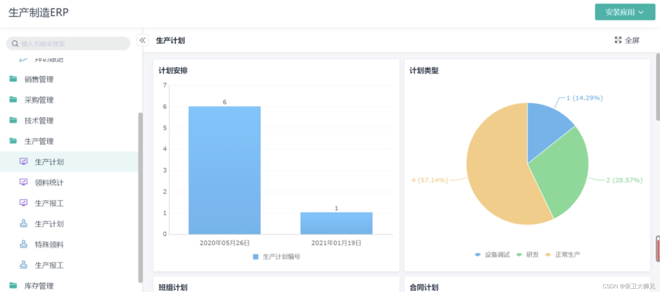Click the dashboard icon beside first 生产报工
660x292 pixels.
(x=24, y=203)
